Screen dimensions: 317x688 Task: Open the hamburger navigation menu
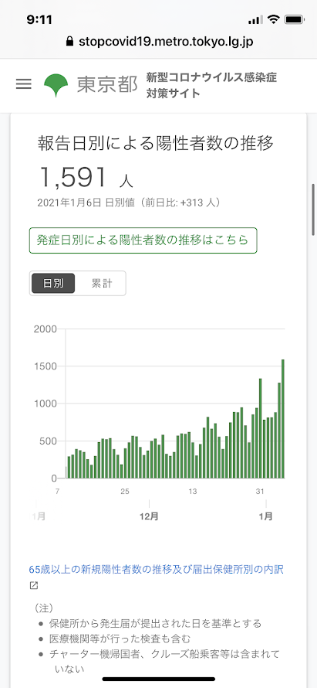pyautogui.click(x=24, y=84)
